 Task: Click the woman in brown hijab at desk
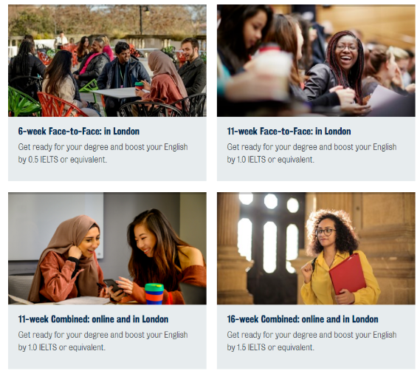click(x=67, y=259)
